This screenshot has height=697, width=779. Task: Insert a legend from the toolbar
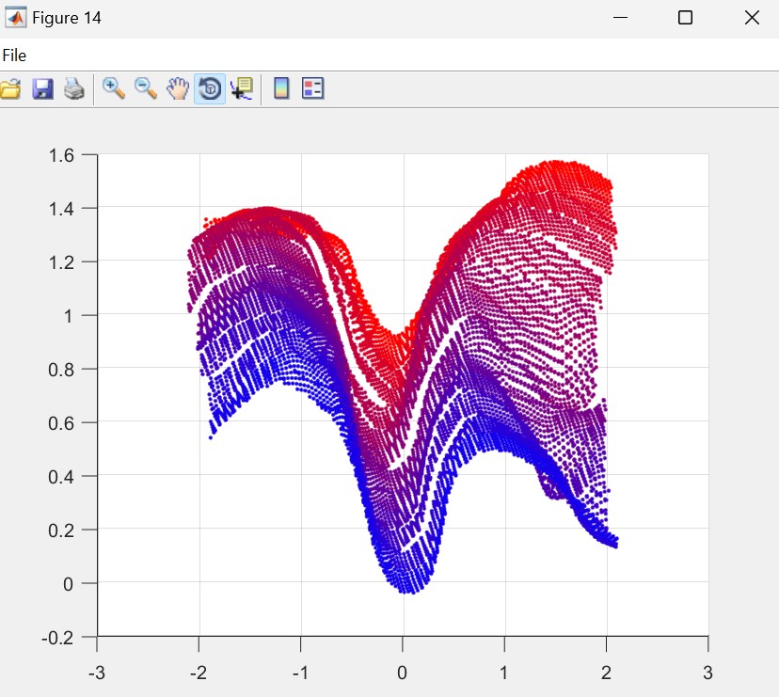pyautogui.click(x=312, y=89)
